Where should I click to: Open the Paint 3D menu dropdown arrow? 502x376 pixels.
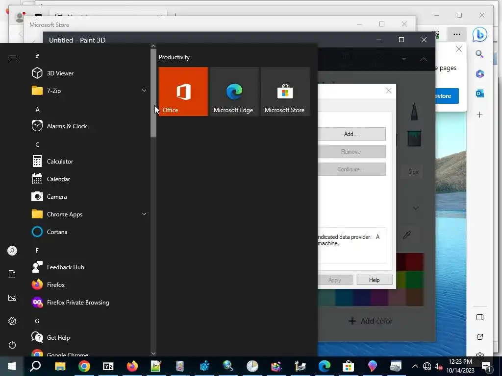(404, 59)
